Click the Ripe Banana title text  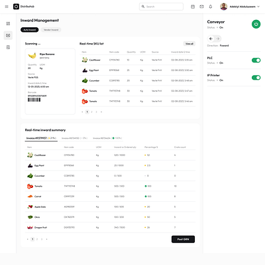47,54
